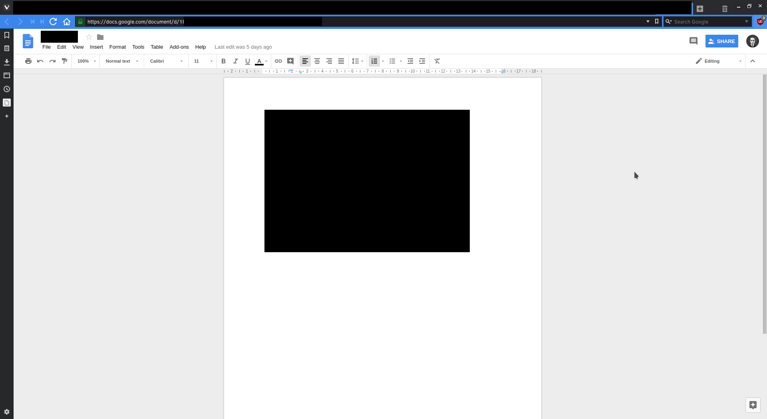Open the Add-ons menu
This screenshot has width=767, height=419.
click(179, 47)
